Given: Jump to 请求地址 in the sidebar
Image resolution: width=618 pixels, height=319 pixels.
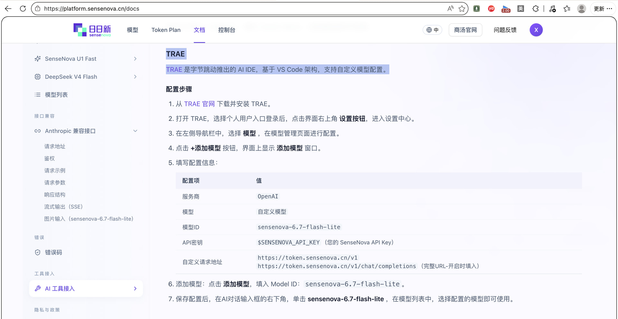Looking at the screenshot, I should tap(55, 146).
